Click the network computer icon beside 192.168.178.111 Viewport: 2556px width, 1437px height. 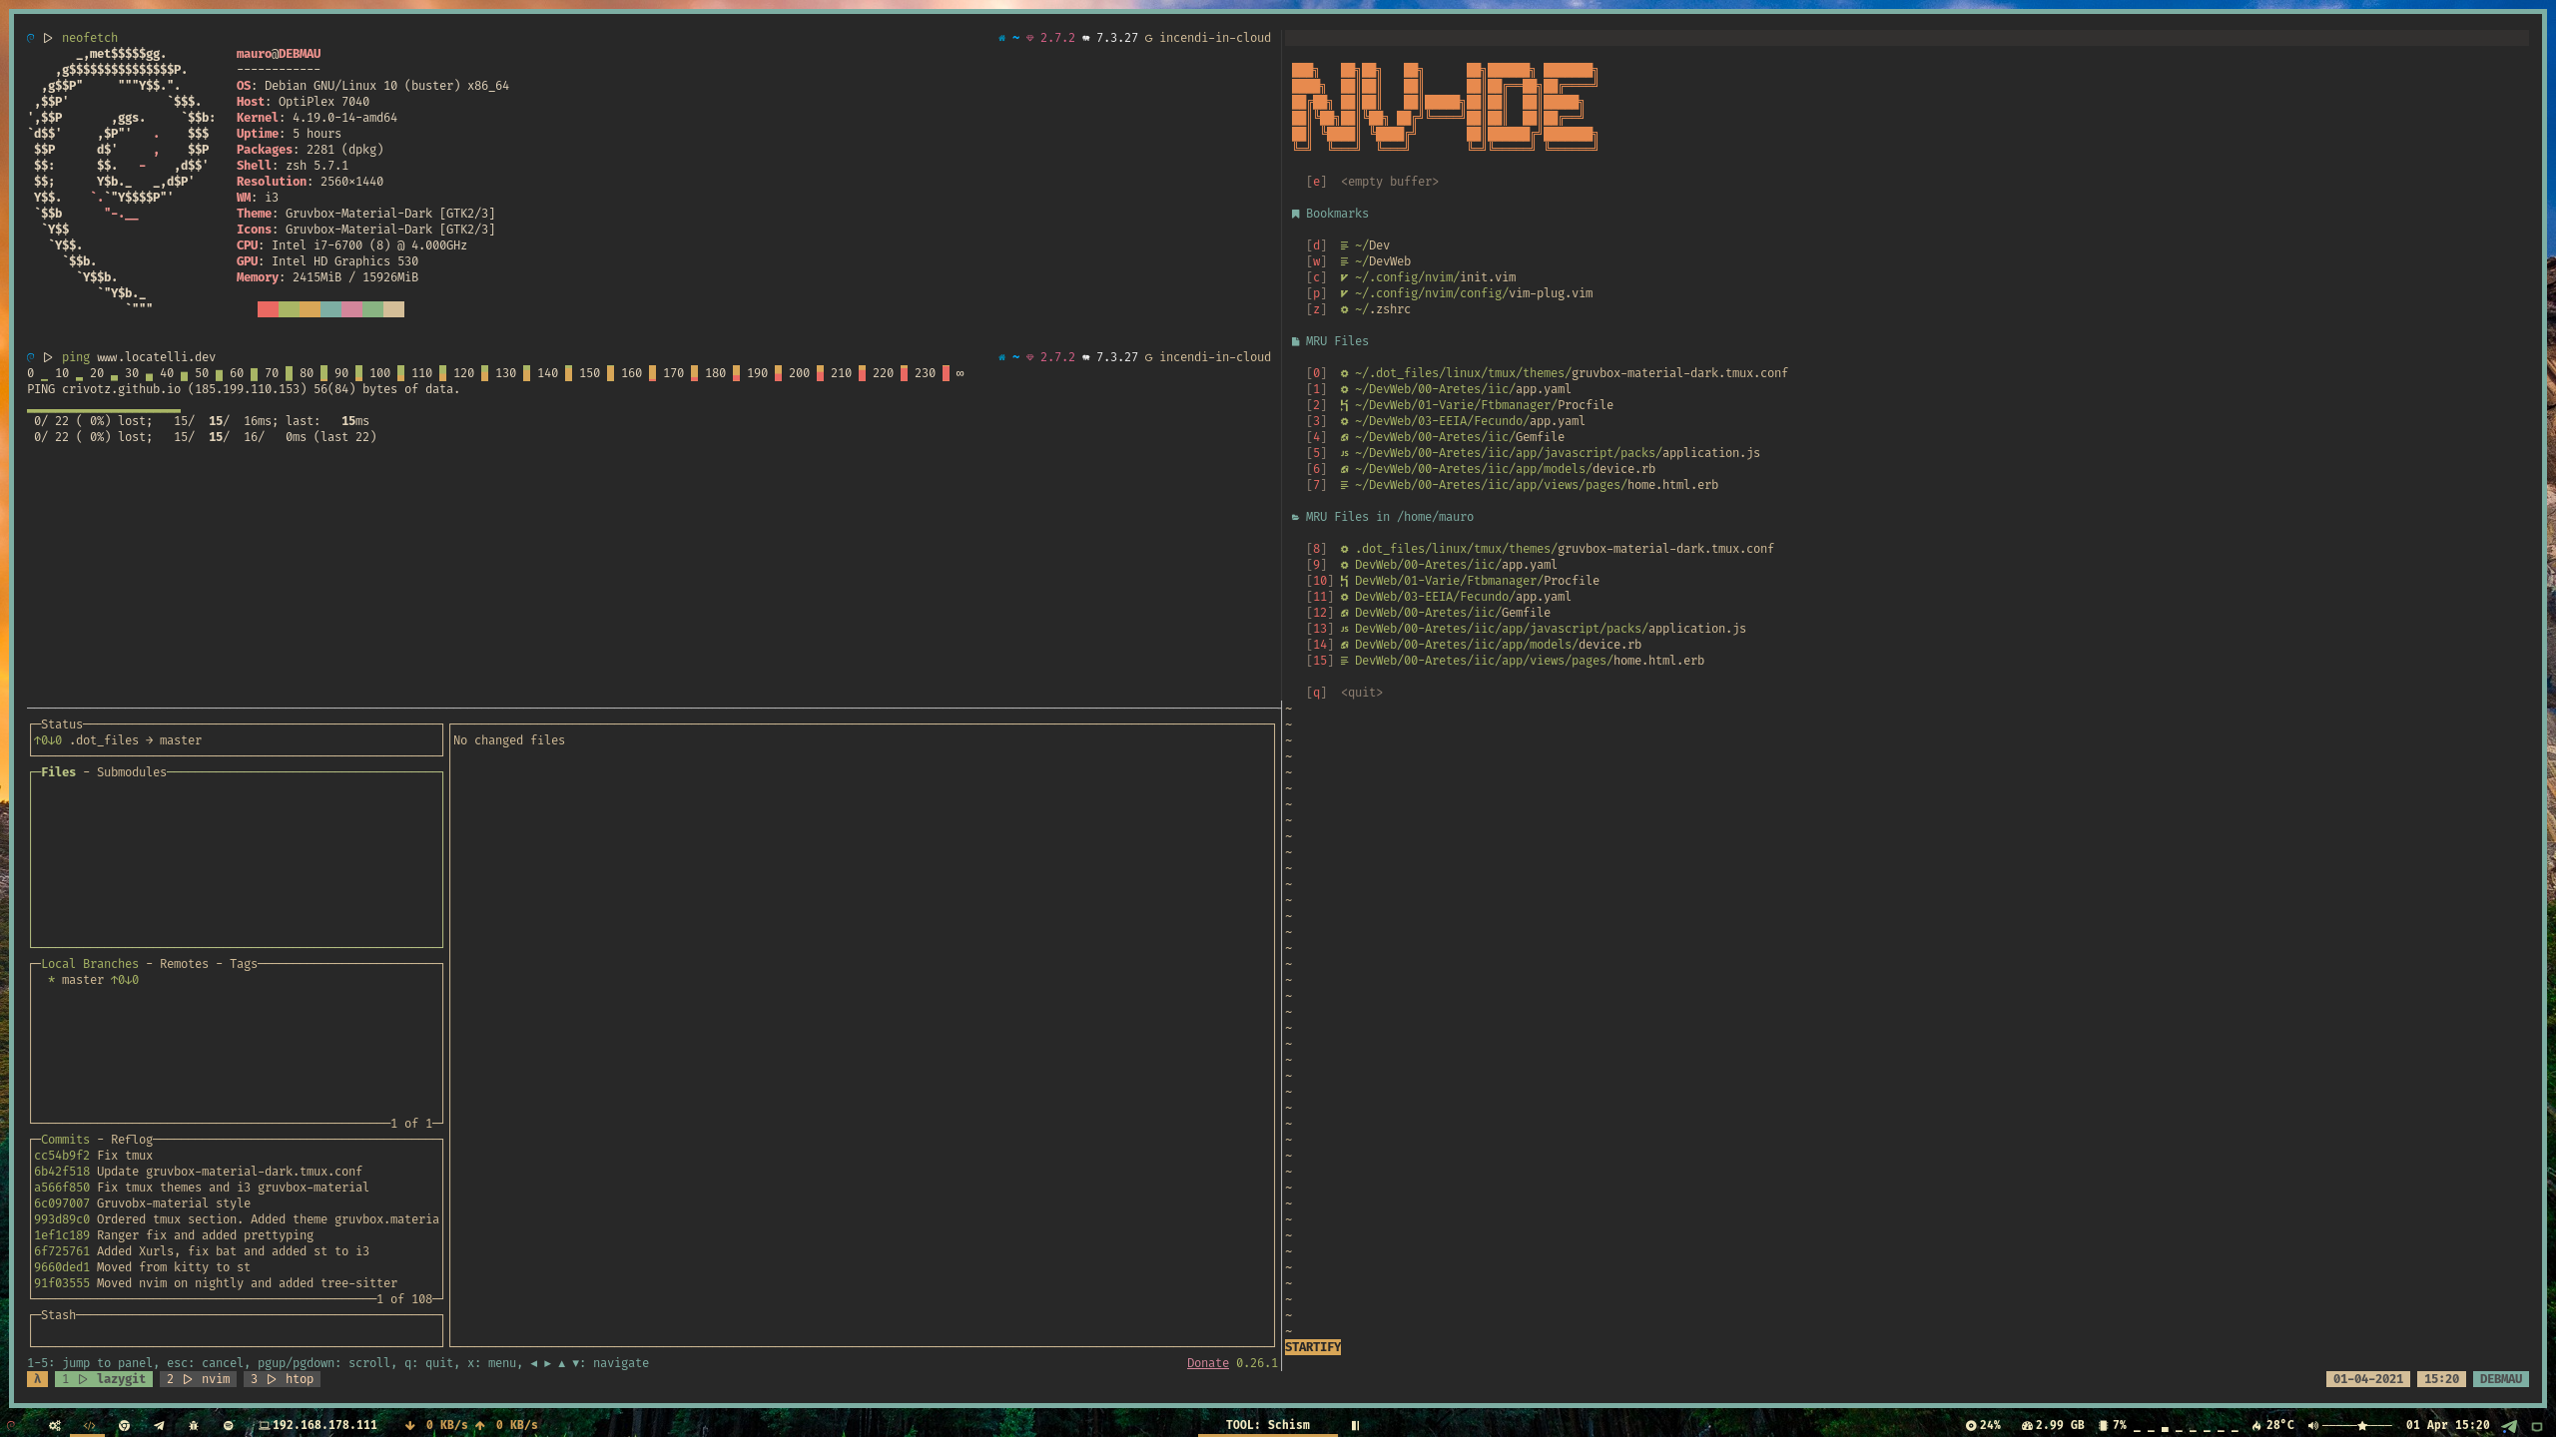264,1425
